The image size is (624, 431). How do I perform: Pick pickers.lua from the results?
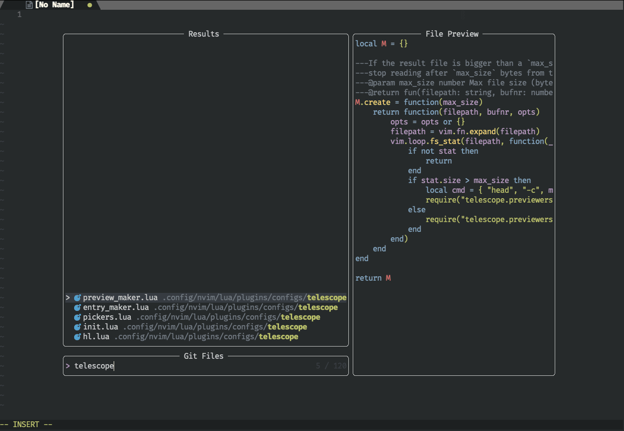point(107,317)
